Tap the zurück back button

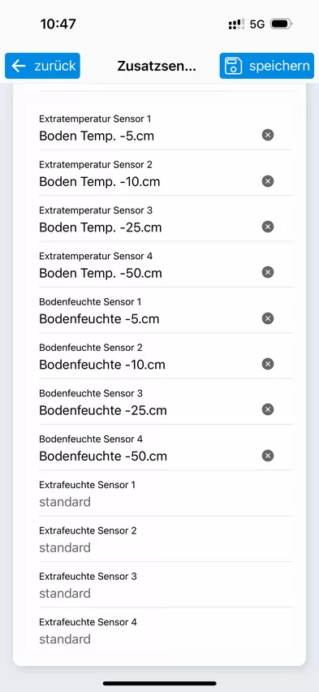pos(42,66)
